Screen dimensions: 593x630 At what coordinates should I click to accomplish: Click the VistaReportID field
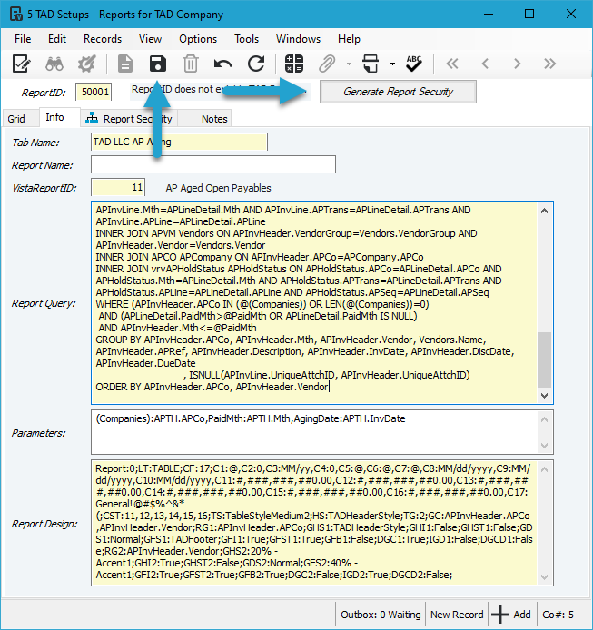(x=118, y=188)
